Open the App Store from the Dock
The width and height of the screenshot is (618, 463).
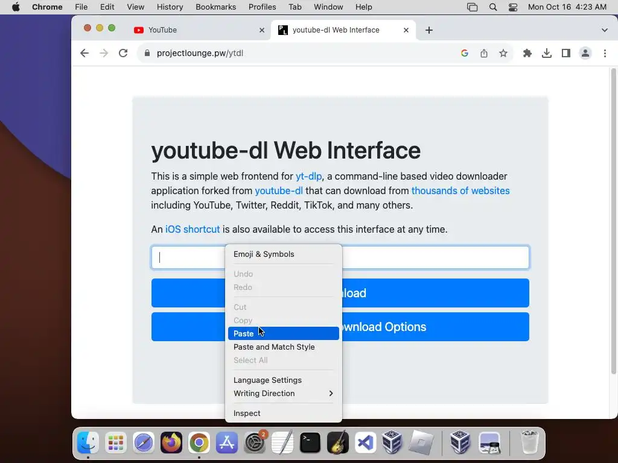[x=227, y=443]
